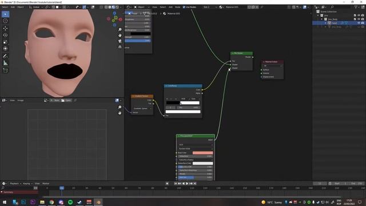This screenshot has width=366, height=206.
Task: Select the Add Cube tool in viewport toolbar
Action: tap(5, 70)
